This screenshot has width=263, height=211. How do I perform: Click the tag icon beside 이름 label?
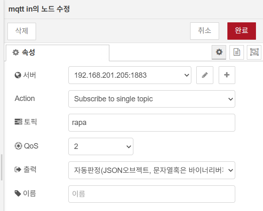coord(17,193)
